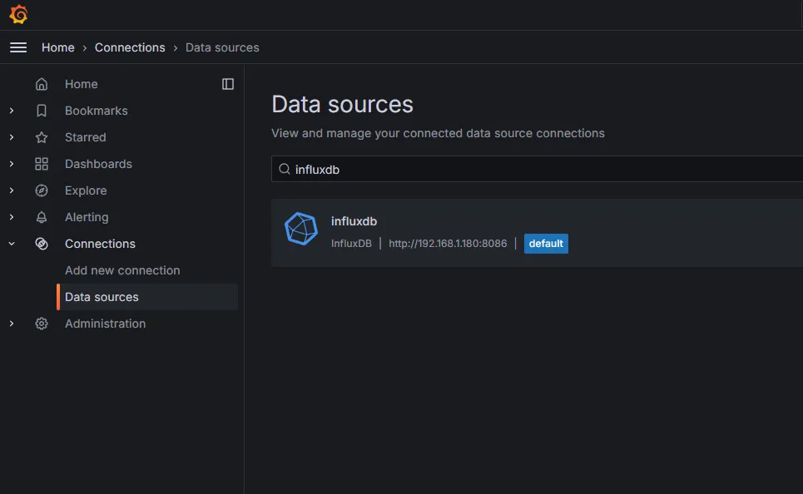
Task: Open Alerting in the sidebar
Action: point(87,217)
